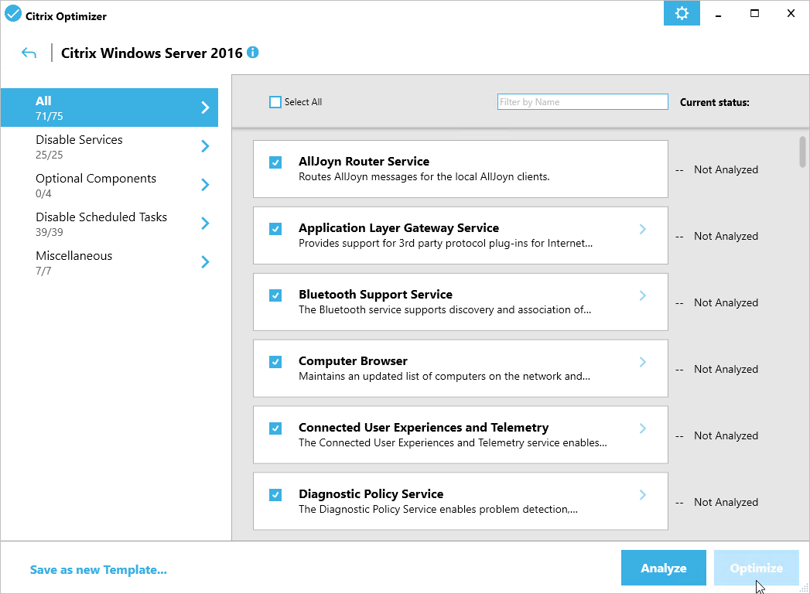Image resolution: width=810 pixels, height=594 pixels.
Task: Close the Citrix Optimizer window
Action: click(791, 13)
